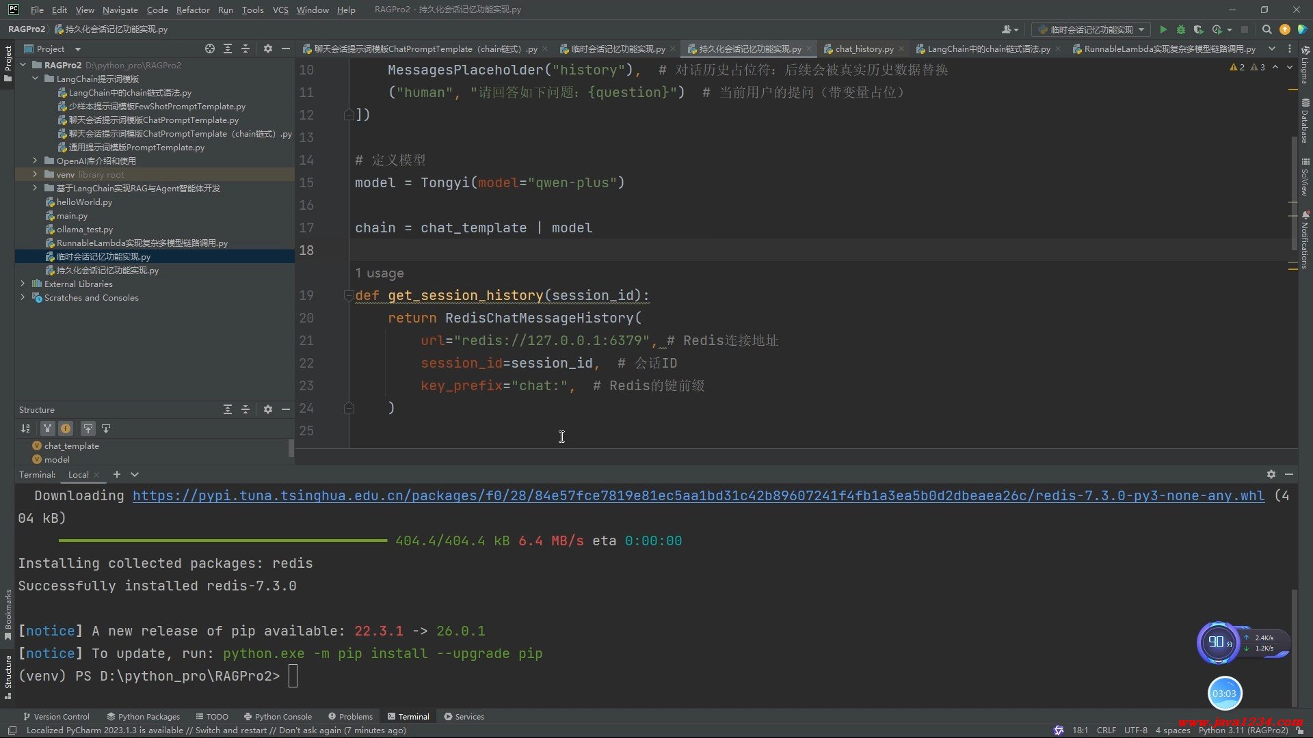This screenshot has width=1313, height=738.
Task: Run the current configuration with green play button
Action: tap(1163, 29)
